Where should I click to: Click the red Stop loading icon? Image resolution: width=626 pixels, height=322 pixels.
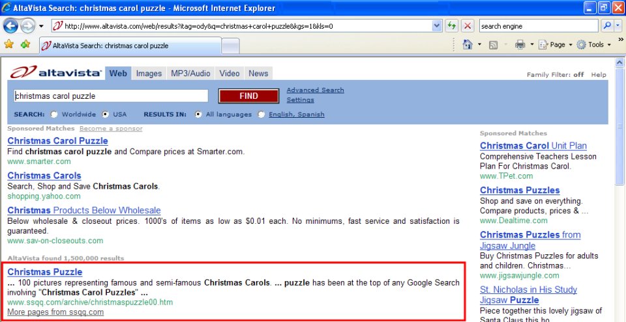467,26
